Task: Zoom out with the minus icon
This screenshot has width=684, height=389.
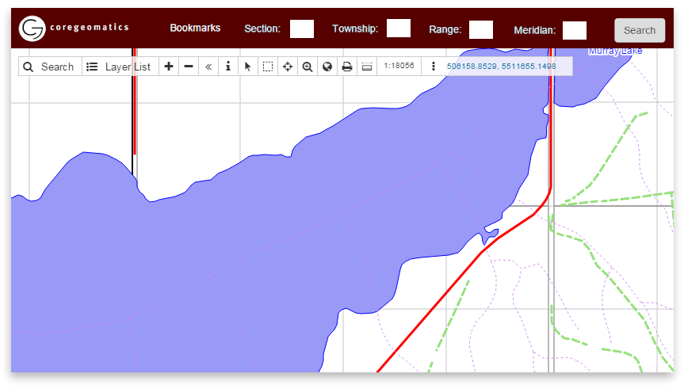Action: [189, 67]
